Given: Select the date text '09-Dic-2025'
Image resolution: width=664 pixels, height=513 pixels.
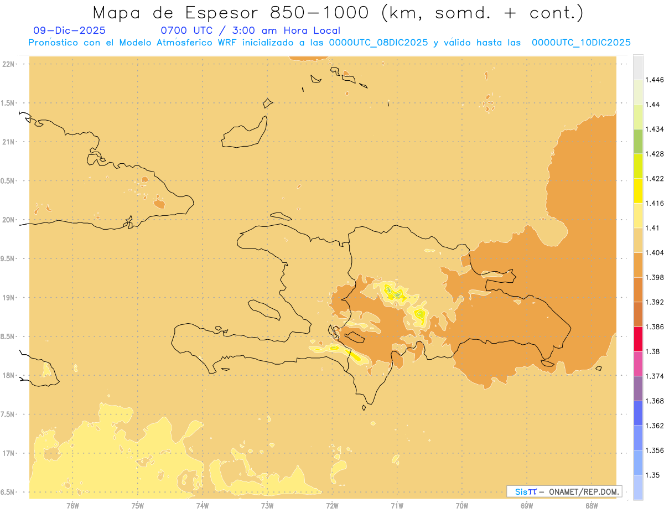Looking at the screenshot, I should pyautogui.click(x=70, y=30).
